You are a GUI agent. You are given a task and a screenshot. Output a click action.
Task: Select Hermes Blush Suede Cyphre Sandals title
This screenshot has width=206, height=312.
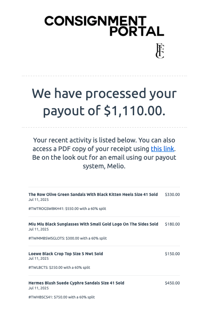(76, 283)
